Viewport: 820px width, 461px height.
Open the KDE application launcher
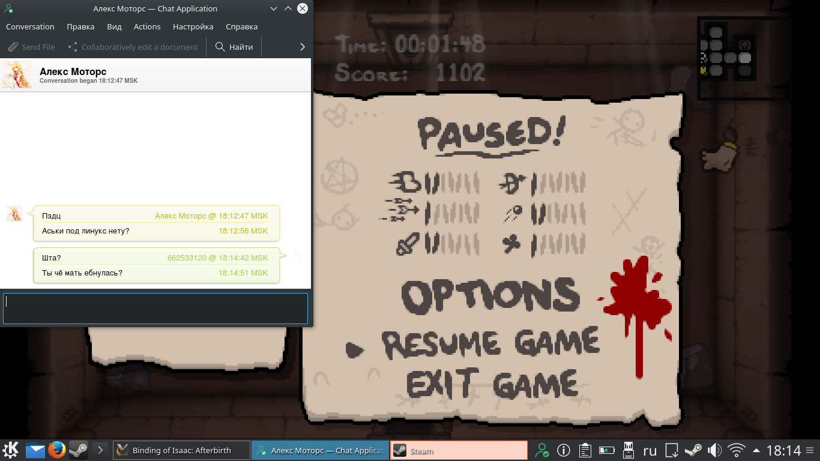coord(11,450)
